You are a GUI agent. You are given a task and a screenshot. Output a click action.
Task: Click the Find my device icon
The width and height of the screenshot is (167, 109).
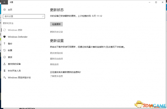[x=4, y=64]
